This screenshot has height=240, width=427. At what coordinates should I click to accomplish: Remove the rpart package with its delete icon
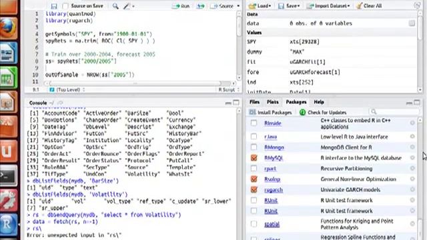click(412, 168)
